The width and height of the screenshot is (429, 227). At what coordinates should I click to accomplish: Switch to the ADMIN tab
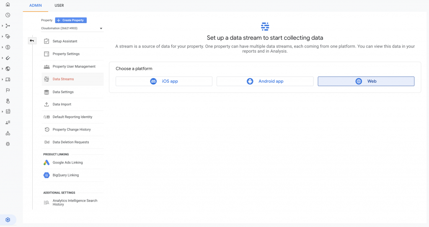pos(36,5)
